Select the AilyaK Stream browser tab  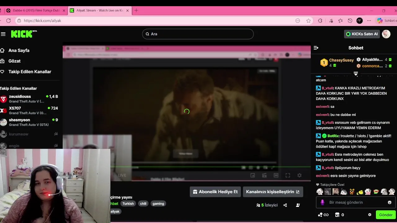click(100, 10)
